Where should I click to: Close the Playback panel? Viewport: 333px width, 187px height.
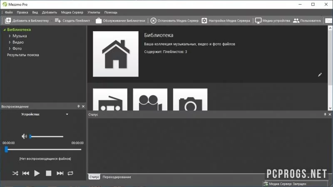point(83,107)
